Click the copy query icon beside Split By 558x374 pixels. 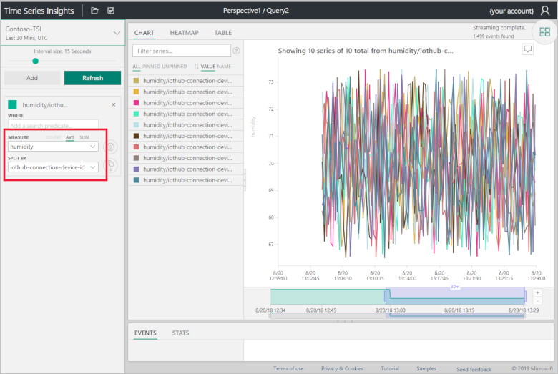[111, 164]
